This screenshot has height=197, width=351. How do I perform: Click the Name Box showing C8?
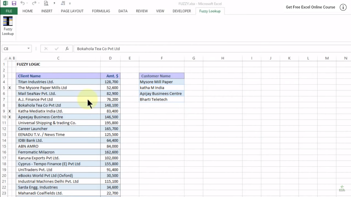tap(14, 49)
